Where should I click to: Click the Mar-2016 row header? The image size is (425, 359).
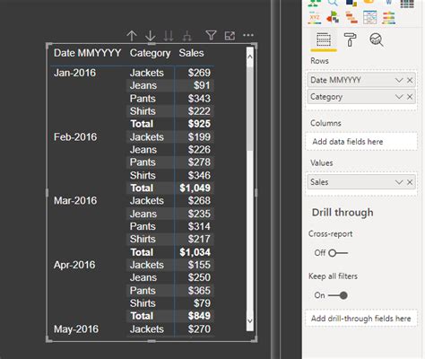[x=75, y=201]
